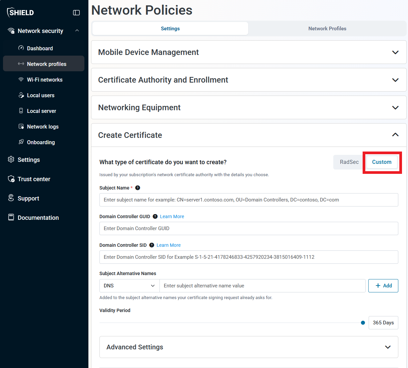The image size is (408, 368).
Task: Click the Wi-Fi networks signal icon
Action: coord(21,80)
